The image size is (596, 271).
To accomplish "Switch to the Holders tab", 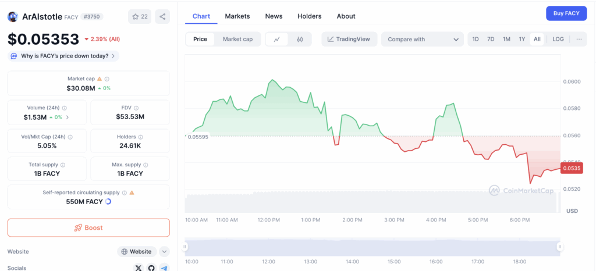I will [x=309, y=16].
